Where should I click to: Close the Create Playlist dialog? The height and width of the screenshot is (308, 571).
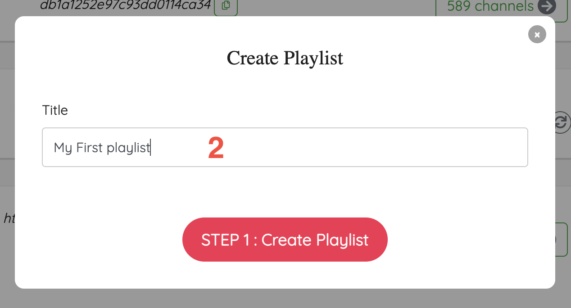point(537,34)
